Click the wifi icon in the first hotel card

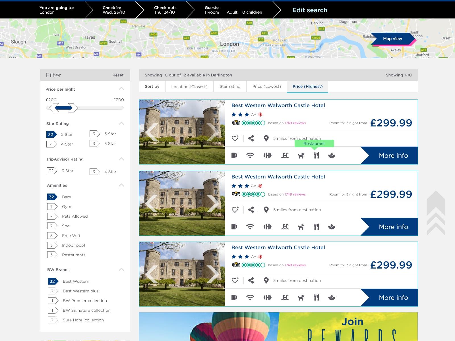point(250,155)
